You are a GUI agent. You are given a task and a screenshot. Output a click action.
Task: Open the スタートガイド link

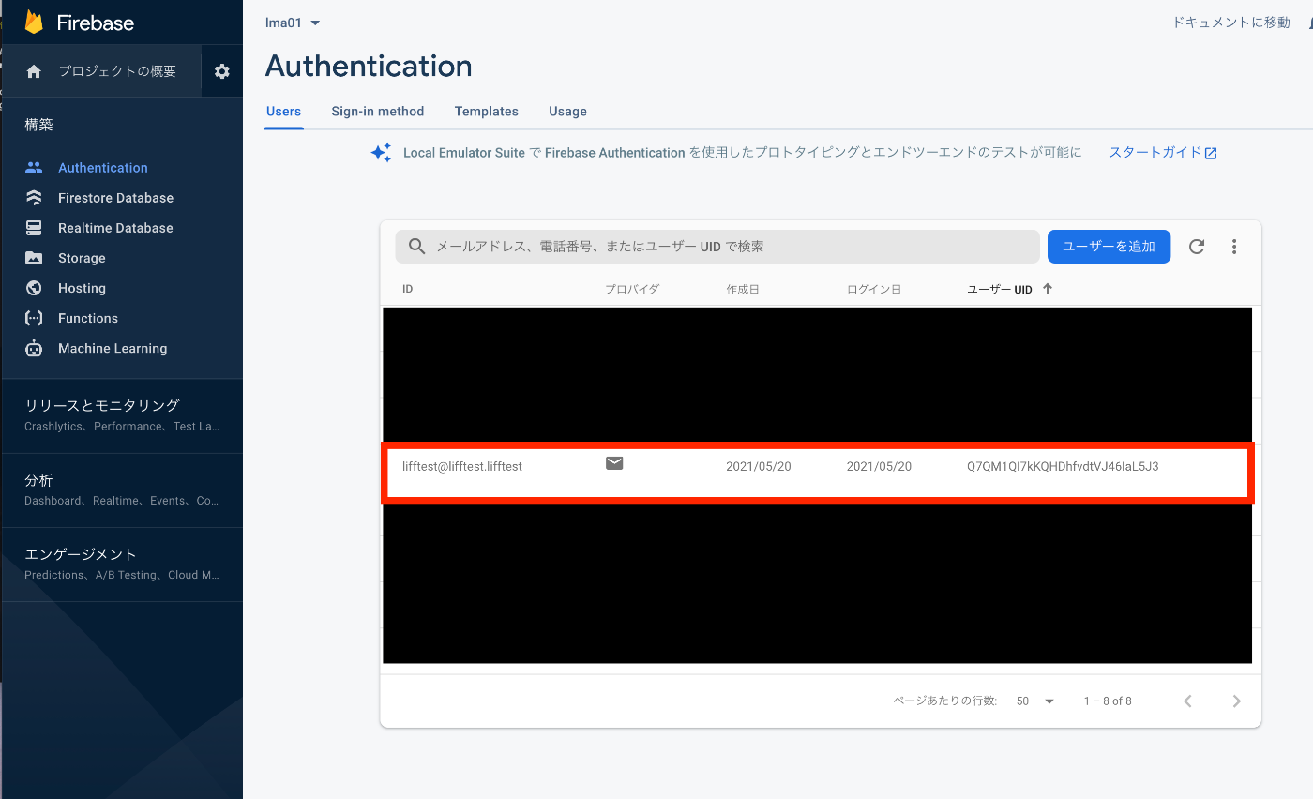(1155, 153)
